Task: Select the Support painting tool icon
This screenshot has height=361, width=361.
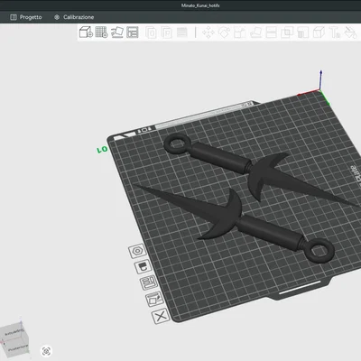Action: [x=302, y=32]
